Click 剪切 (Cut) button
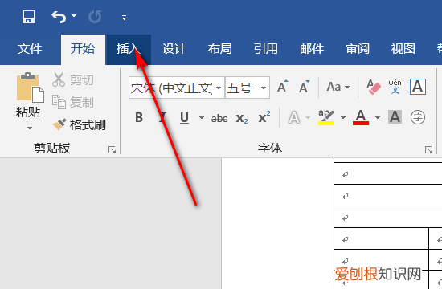This screenshot has height=289, width=442. click(72, 80)
